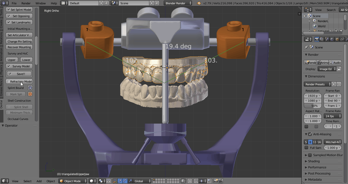
Task: Select the scale manipulator icon
Action: [x=130, y=181]
